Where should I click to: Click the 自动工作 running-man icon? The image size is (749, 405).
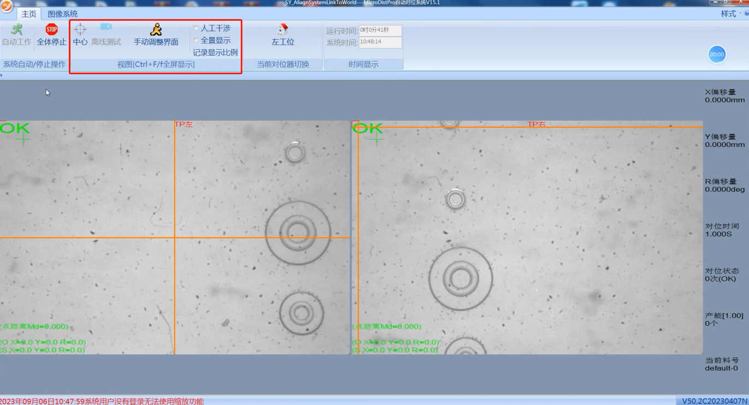[x=16, y=29]
